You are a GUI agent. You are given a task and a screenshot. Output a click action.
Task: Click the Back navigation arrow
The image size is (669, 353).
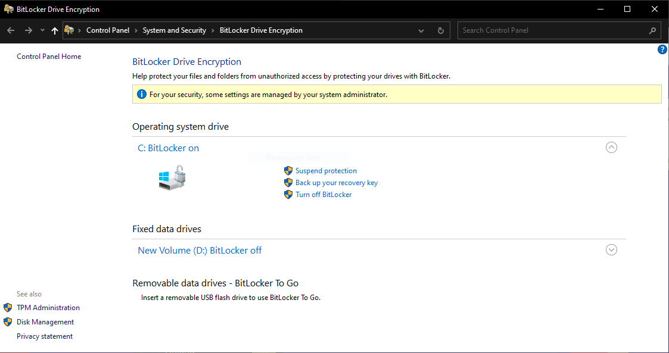point(11,30)
